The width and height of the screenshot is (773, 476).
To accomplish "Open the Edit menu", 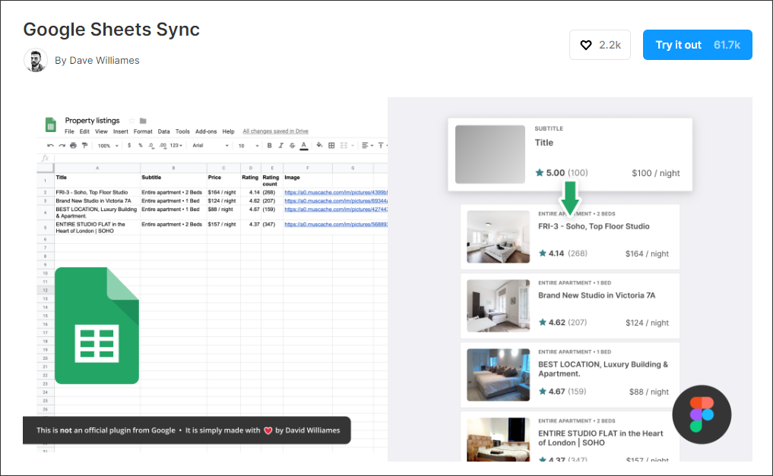I will 84,131.
